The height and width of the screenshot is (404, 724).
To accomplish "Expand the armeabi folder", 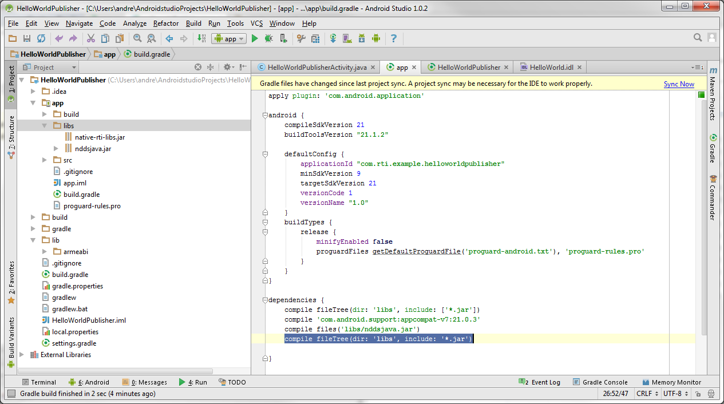I will (x=45, y=252).
